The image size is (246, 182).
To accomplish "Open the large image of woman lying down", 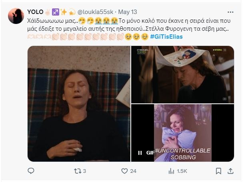I will [79, 104].
